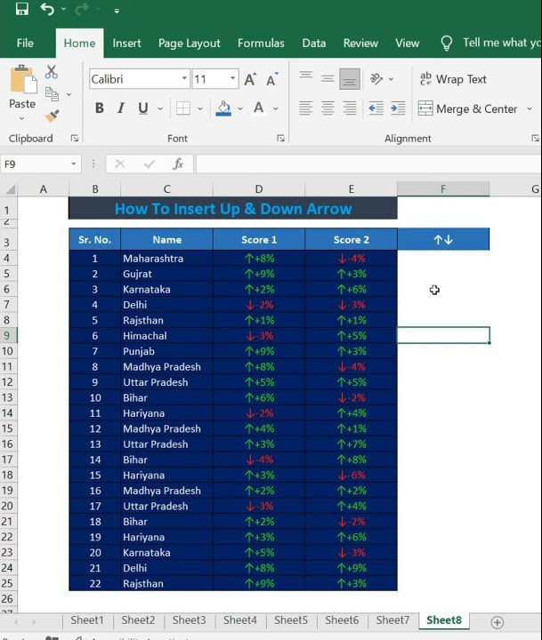Click Increase Indent icon
542x640 pixels.
(398, 108)
